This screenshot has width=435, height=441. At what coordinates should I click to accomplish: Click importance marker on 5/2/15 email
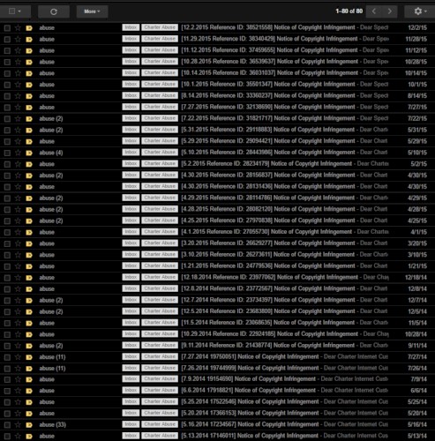(x=29, y=164)
